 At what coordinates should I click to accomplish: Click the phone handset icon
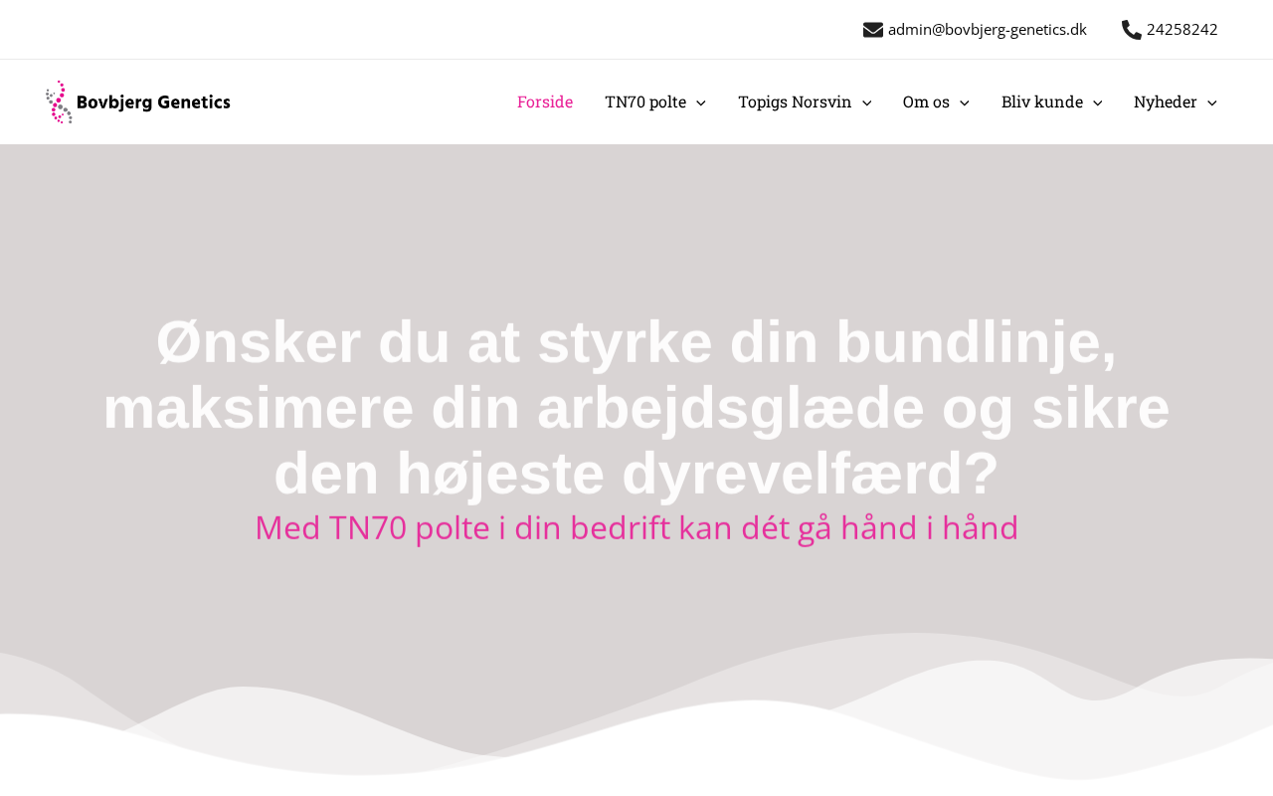pos(1132,30)
